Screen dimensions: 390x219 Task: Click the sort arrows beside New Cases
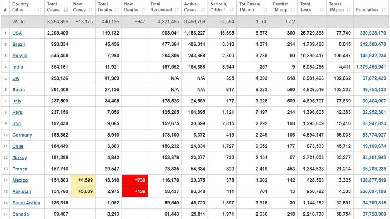point(91,10)
